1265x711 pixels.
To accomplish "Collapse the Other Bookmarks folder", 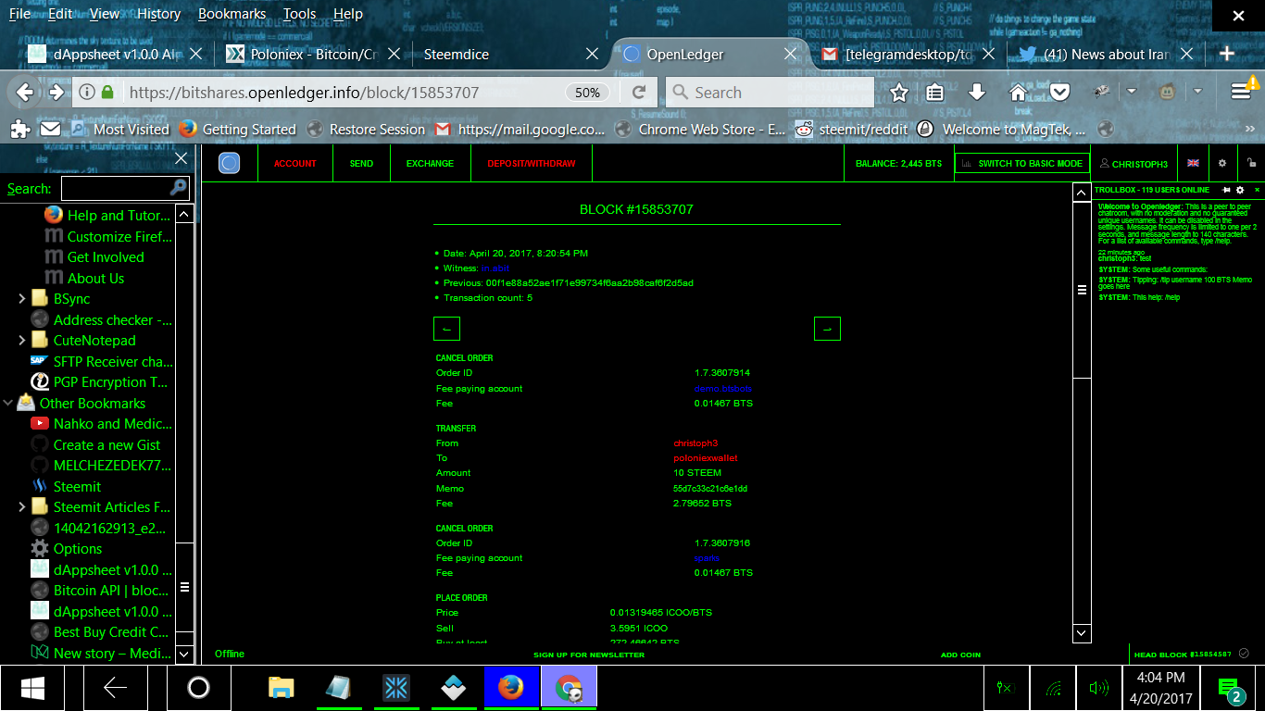I will (x=8, y=403).
